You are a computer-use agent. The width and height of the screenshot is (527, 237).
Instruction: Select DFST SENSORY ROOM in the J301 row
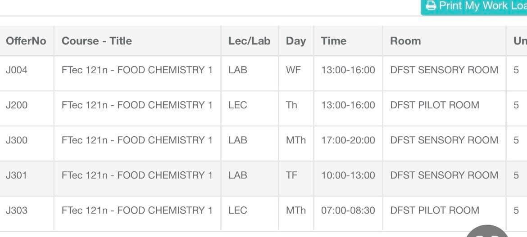click(x=444, y=175)
